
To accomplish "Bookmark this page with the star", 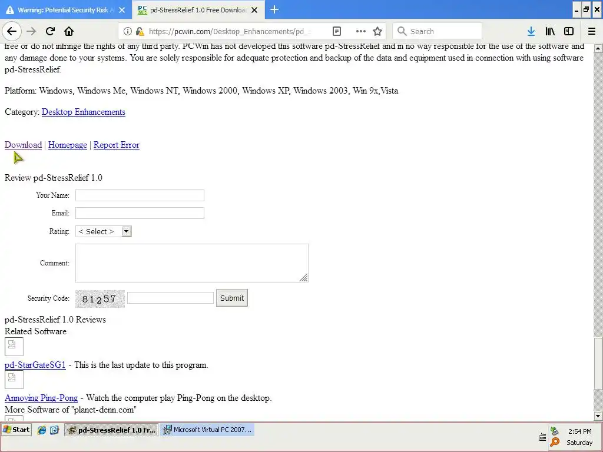I will tap(377, 31).
